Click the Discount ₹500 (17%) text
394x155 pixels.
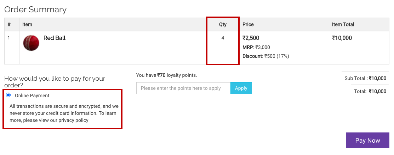click(x=266, y=56)
